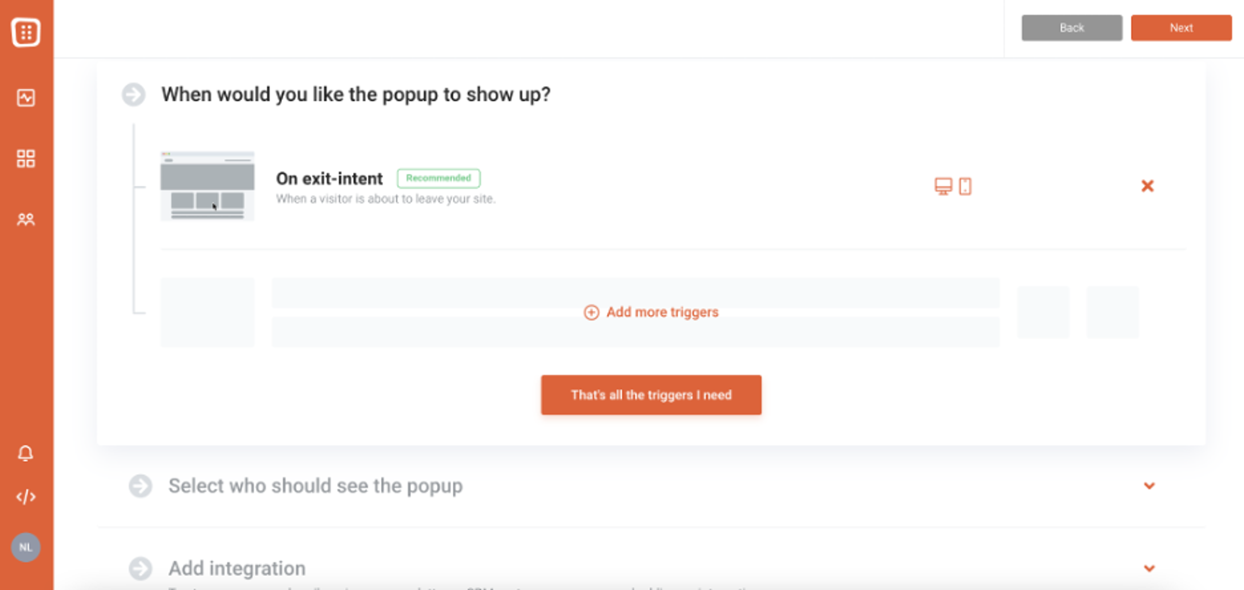The width and height of the screenshot is (1244, 590).
Task: Open the campaigns grid icon in sidebar
Action: [26, 158]
